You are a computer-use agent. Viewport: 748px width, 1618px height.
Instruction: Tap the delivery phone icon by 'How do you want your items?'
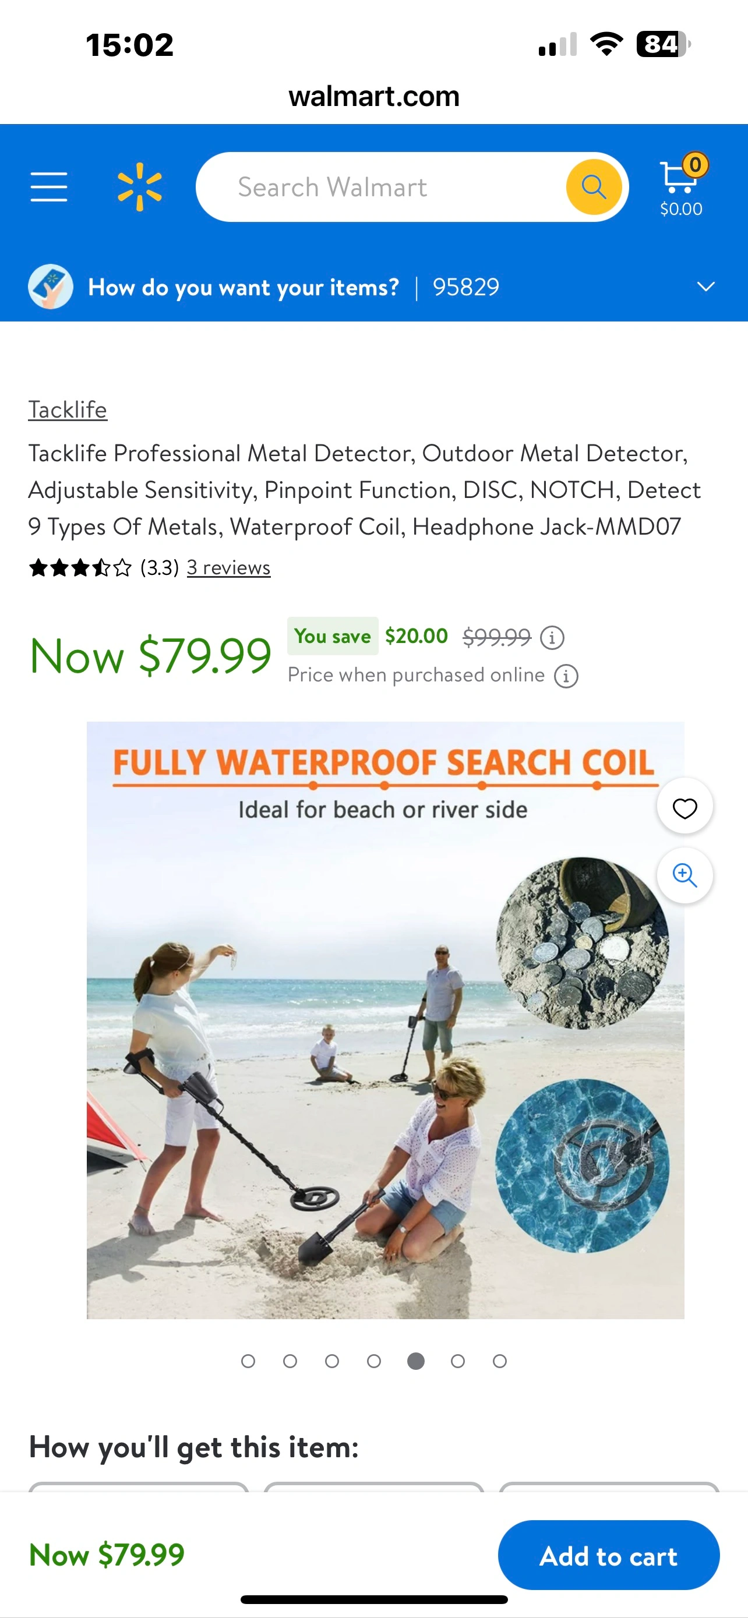tap(51, 287)
